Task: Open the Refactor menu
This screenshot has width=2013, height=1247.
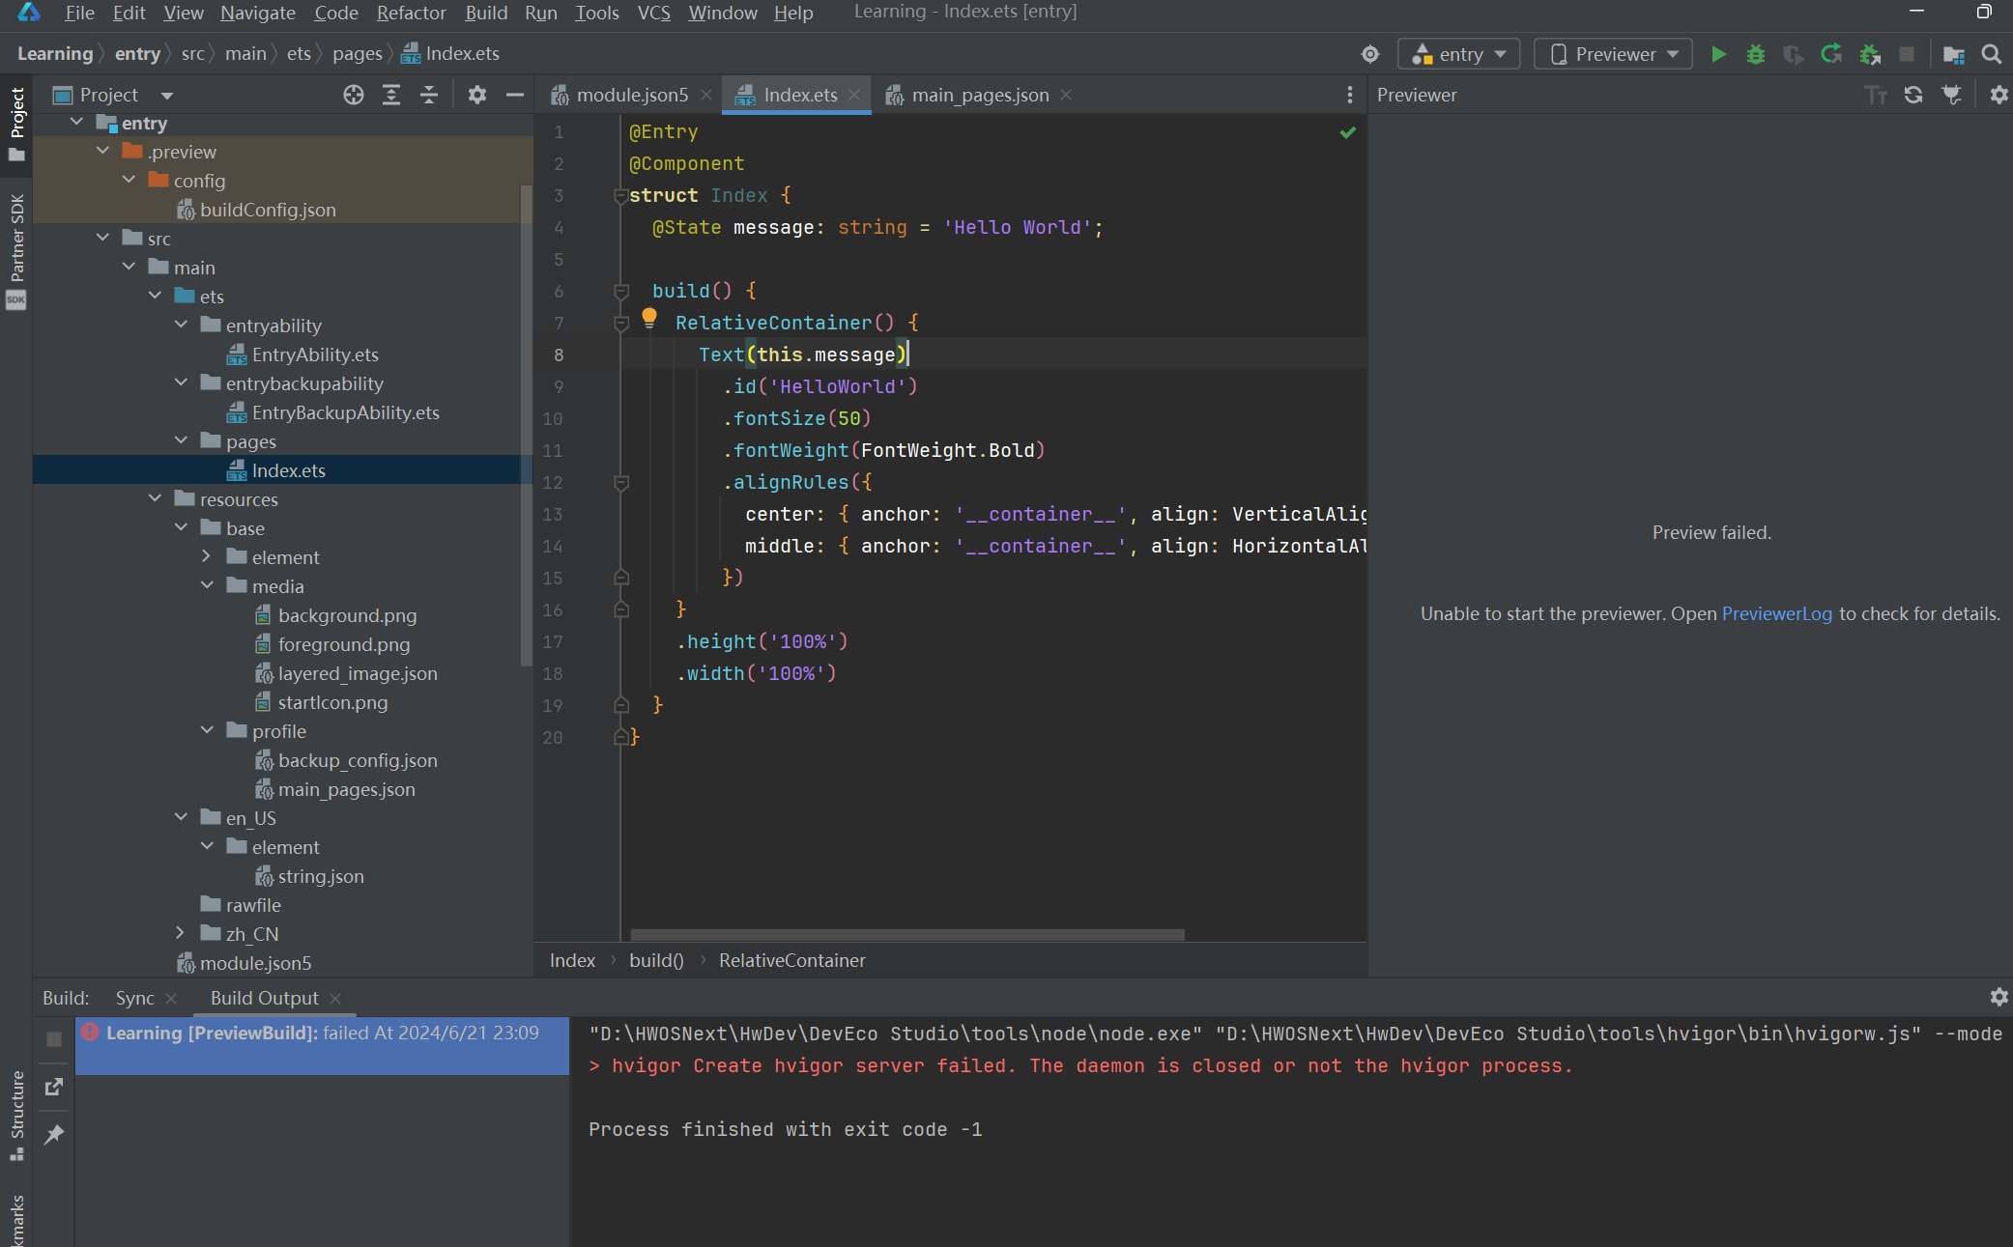Action: point(411,13)
